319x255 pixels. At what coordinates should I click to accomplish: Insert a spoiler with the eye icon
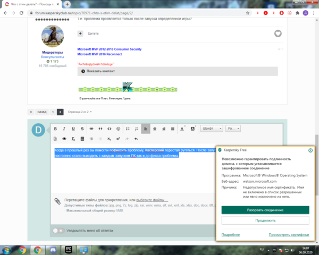pos(64,139)
